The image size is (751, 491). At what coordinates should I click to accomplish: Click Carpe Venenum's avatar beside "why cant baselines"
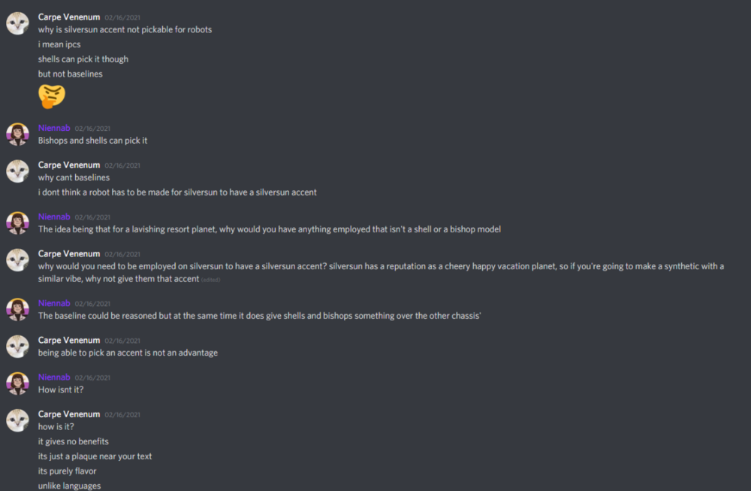click(18, 171)
